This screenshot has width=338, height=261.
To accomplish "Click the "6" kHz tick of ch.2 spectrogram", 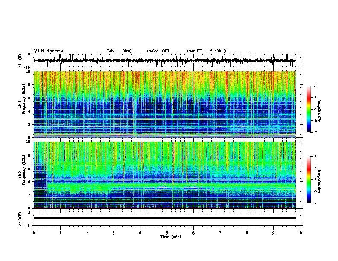I will coord(30,168).
